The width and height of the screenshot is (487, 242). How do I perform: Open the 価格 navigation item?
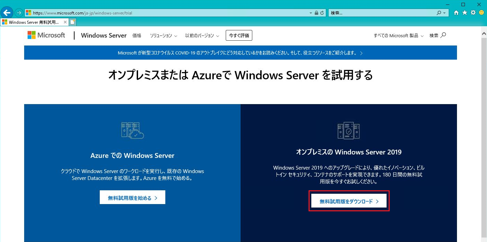(137, 35)
